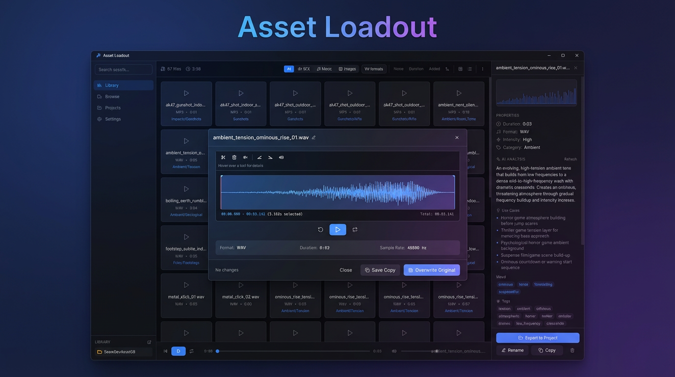Open Library in the sidebar

click(124, 85)
